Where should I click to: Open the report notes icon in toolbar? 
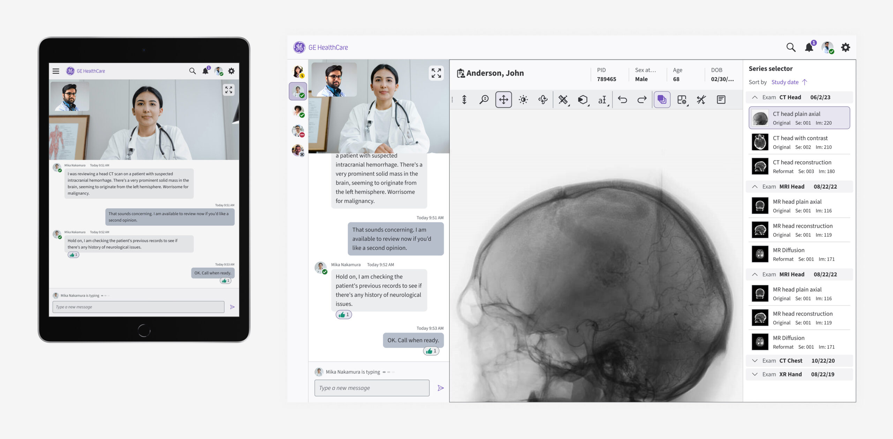[721, 100]
